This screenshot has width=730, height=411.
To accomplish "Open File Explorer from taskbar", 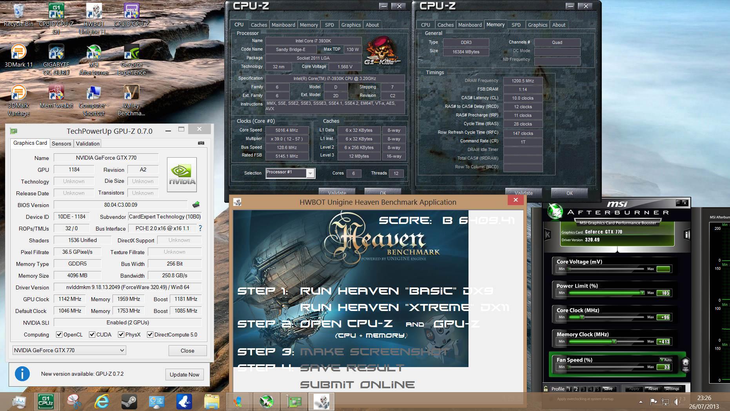I will click(211, 402).
